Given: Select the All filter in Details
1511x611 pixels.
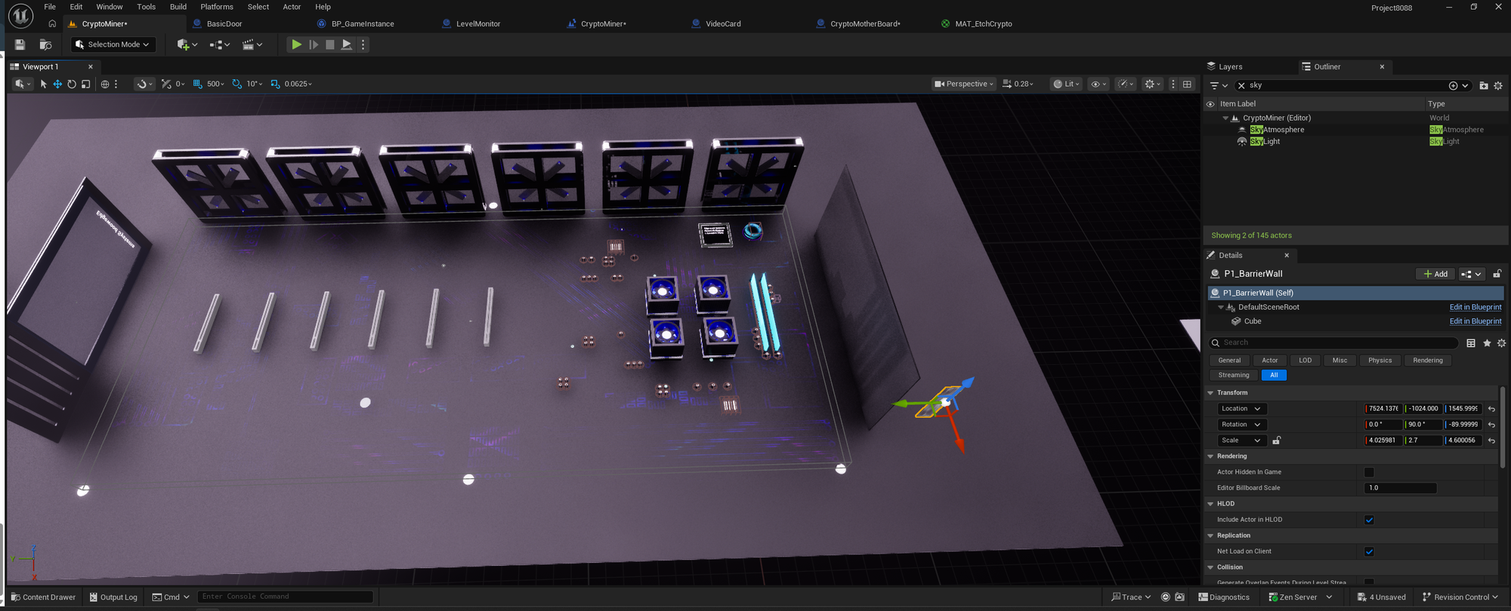Looking at the screenshot, I should tap(1274, 375).
